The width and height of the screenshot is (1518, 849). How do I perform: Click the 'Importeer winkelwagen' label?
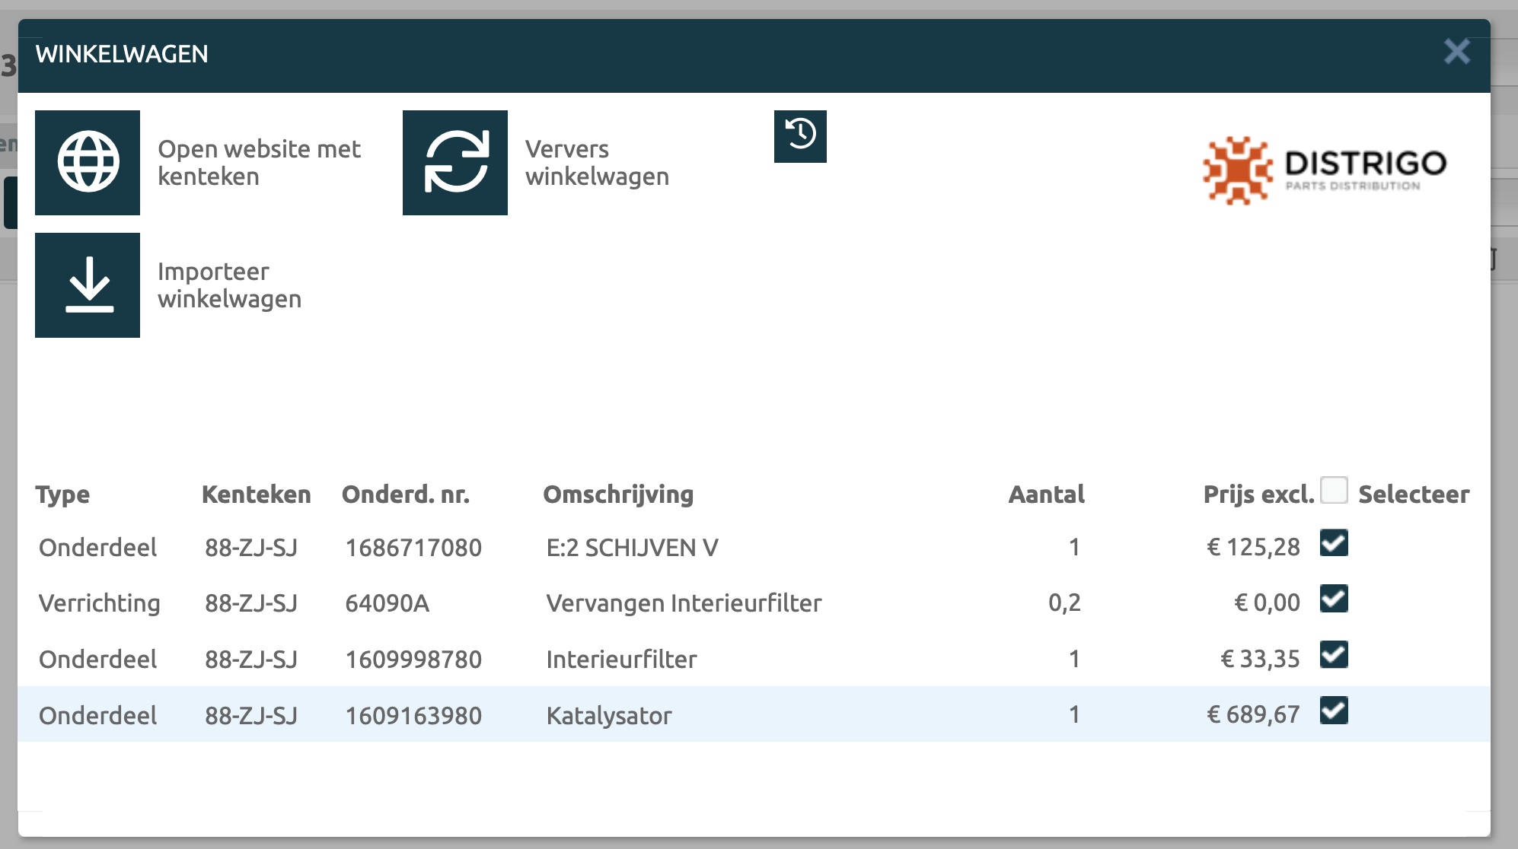point(229,285)
